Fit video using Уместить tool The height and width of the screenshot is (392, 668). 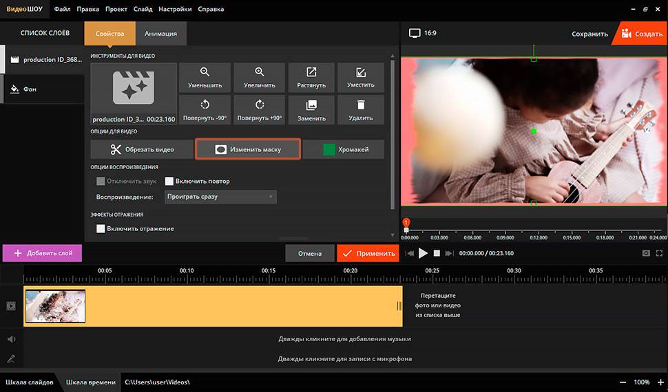[x=360, y=78]
